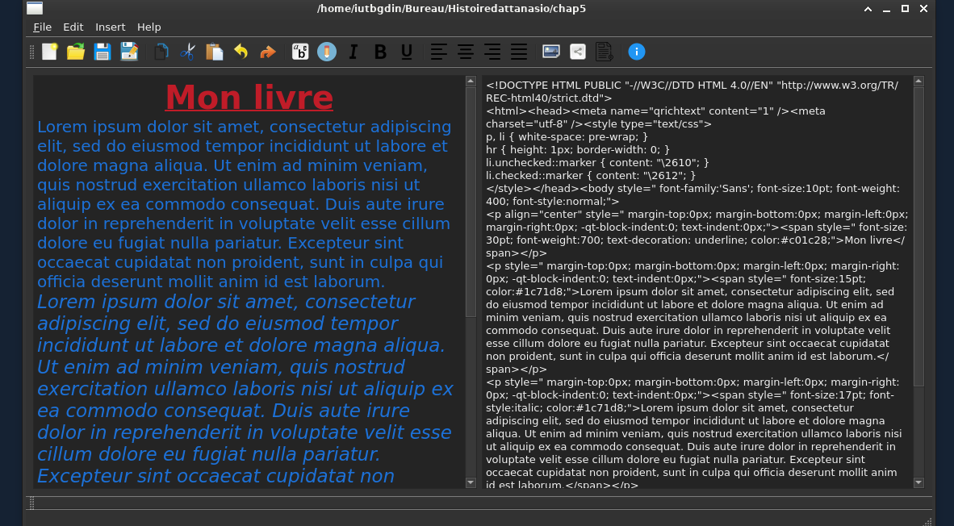Click scroll-down arrow of HTML source pane
The width and height of the screenshot is (954, 526).
918,482
